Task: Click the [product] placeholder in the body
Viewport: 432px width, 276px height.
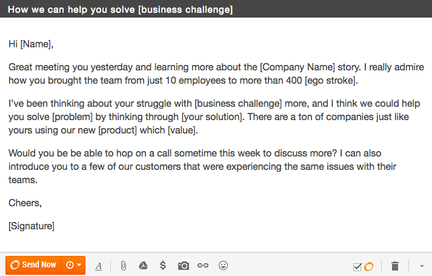Action: tap(118, 130)
